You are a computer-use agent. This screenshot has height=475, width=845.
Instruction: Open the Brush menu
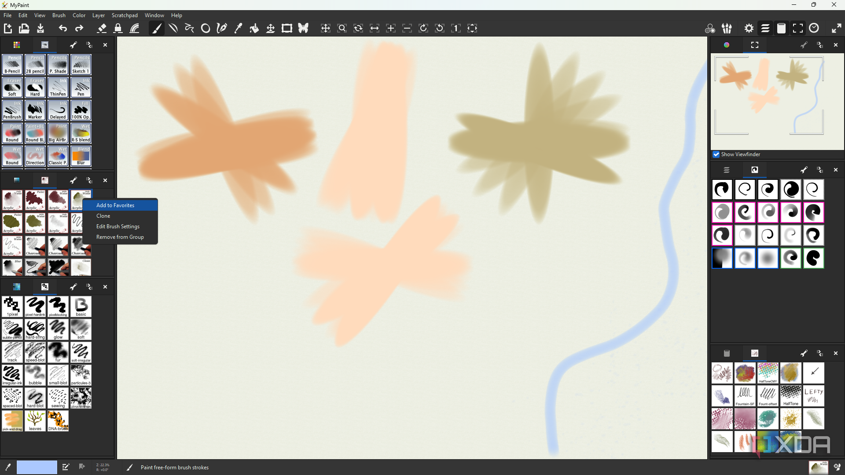click(59, 15)
